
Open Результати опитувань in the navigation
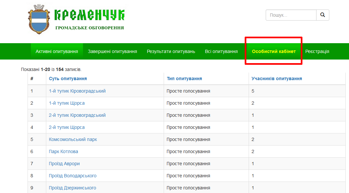coord(171,51)
